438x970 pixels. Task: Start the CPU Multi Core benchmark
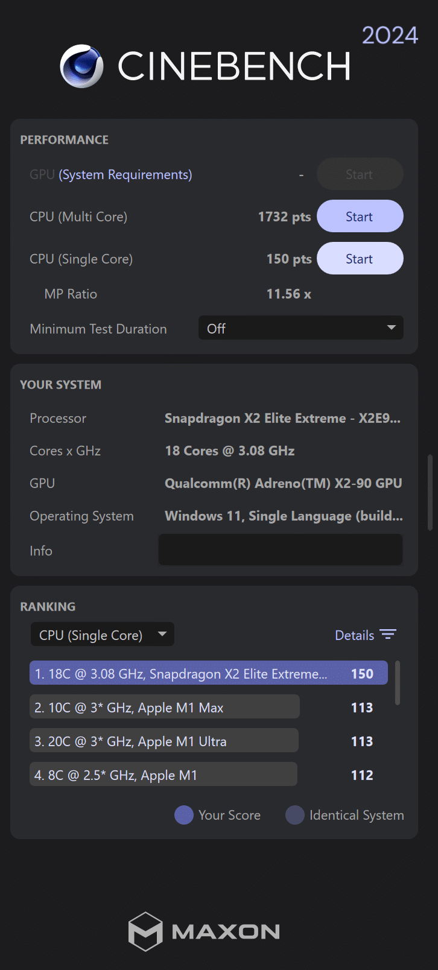(360, 217)
